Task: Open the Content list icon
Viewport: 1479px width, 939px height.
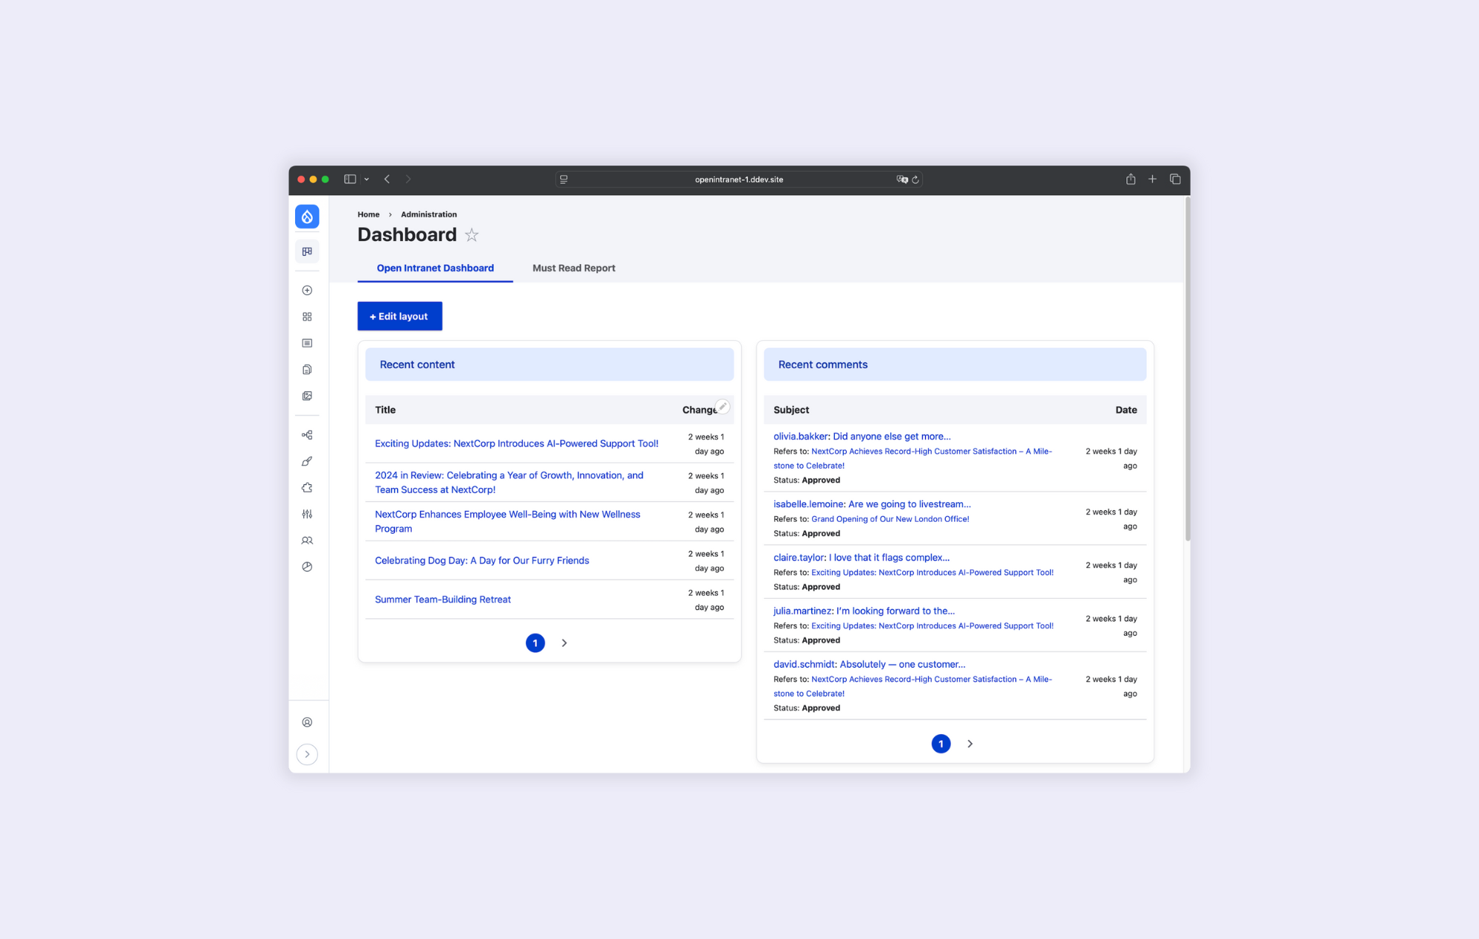Action: (x=307, y=342)
